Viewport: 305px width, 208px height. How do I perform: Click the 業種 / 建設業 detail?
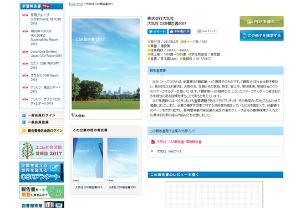coord(159,46)
